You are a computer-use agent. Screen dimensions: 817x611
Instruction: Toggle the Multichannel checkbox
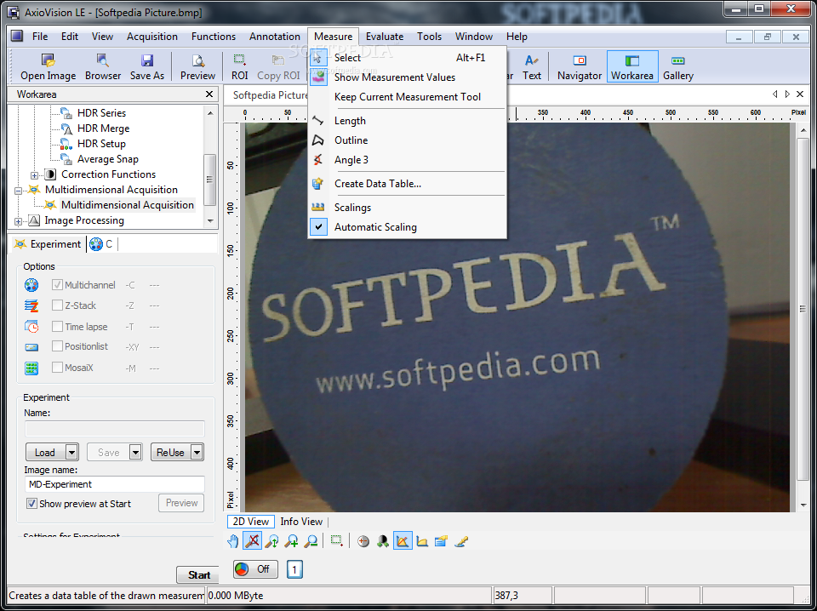pos(57,285)
